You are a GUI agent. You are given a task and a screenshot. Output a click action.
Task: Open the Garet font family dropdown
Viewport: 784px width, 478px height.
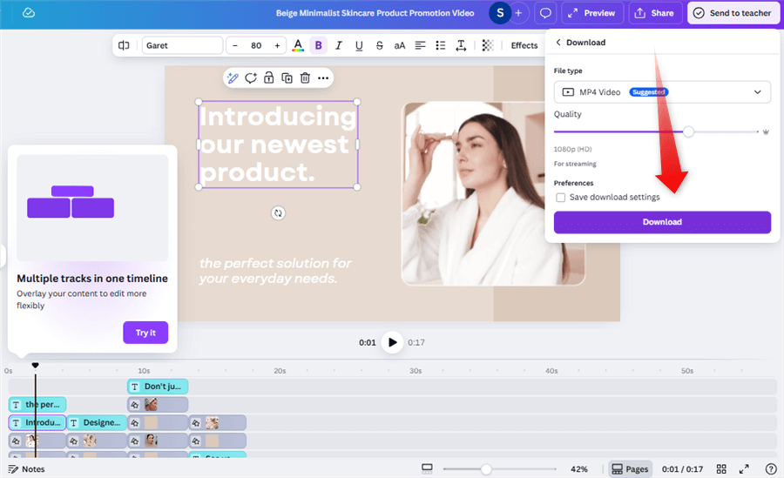click(x=182, y=45)
